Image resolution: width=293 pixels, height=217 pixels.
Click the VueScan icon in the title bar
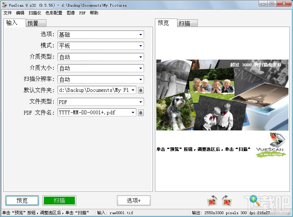[5, 4]
